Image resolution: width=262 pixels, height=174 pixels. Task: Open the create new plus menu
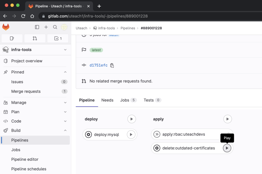(x=46, y=27)
